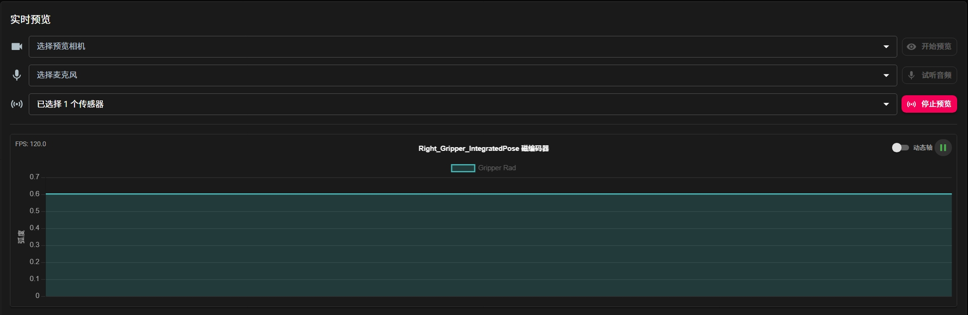This screenshot has width=968, height=315.
Task: Click the 0.4 y-axis label
Action: pos(34,228)
